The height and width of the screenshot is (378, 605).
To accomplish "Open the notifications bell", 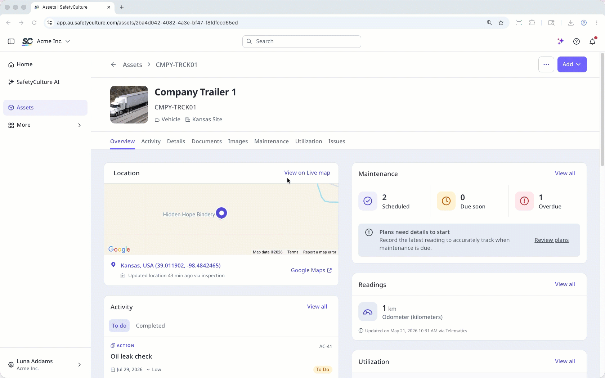I will 592,41.
